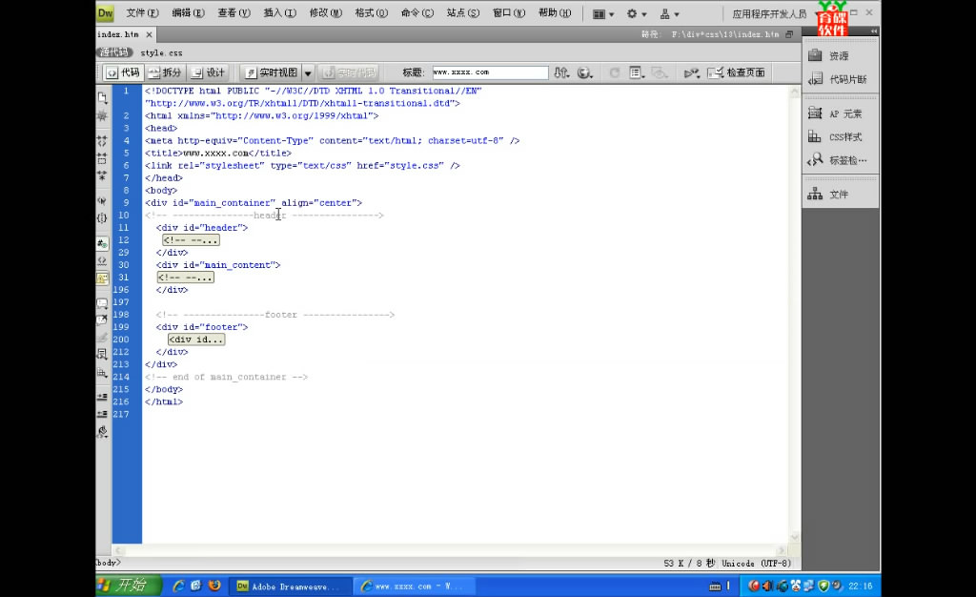This screenshot has width=976, height=597.
Task: Toggle Line Numbers icon in coding toolbar
Action: click(x=103, y=243)
